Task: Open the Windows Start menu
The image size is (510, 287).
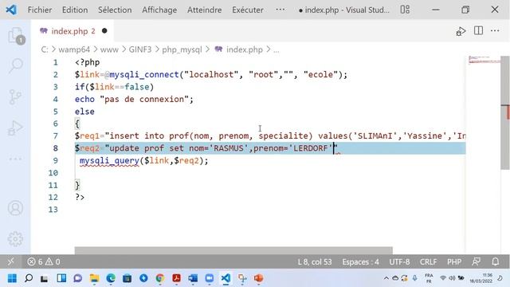Action: click(x=13, y=278)
